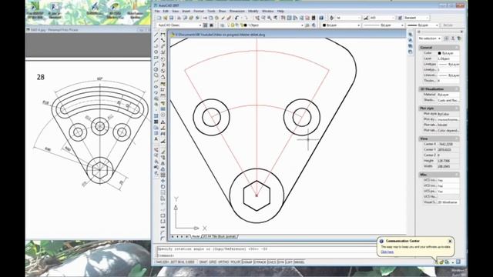493x277 pixels.
Task: Click the Plot (print) toolbar icon
Action: pos(179,18)
